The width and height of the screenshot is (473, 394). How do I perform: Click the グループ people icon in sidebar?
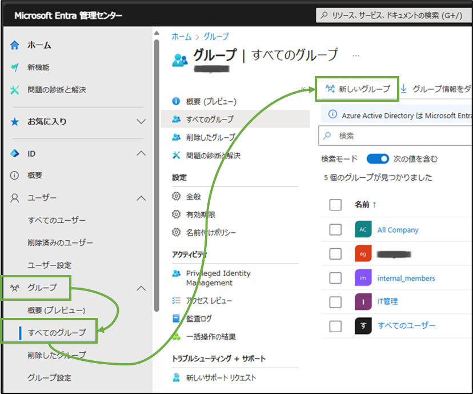tap(14, 288)
